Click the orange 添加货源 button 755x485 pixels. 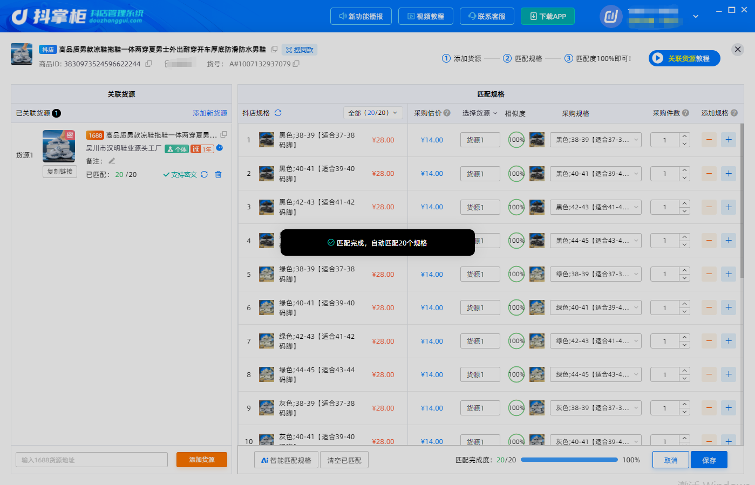pos(202,460)
